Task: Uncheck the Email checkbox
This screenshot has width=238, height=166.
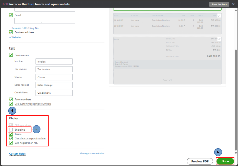Action: tap(11, 15)
